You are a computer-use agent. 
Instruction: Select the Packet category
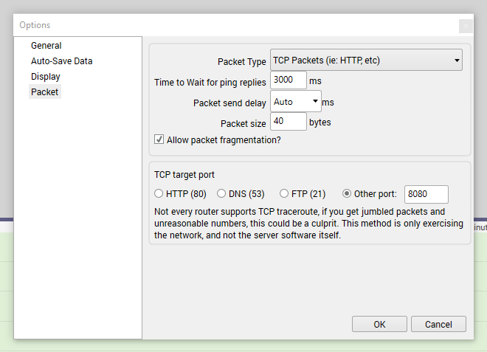coord(44,92)
